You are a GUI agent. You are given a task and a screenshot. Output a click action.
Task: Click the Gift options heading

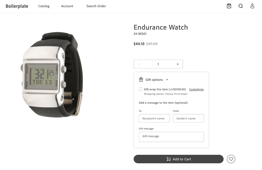tap(154, 80)
